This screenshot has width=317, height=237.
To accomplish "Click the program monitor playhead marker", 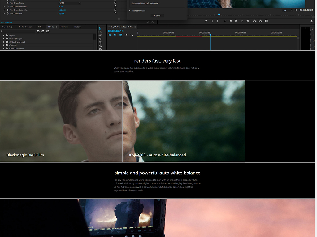I will [219, 15].
